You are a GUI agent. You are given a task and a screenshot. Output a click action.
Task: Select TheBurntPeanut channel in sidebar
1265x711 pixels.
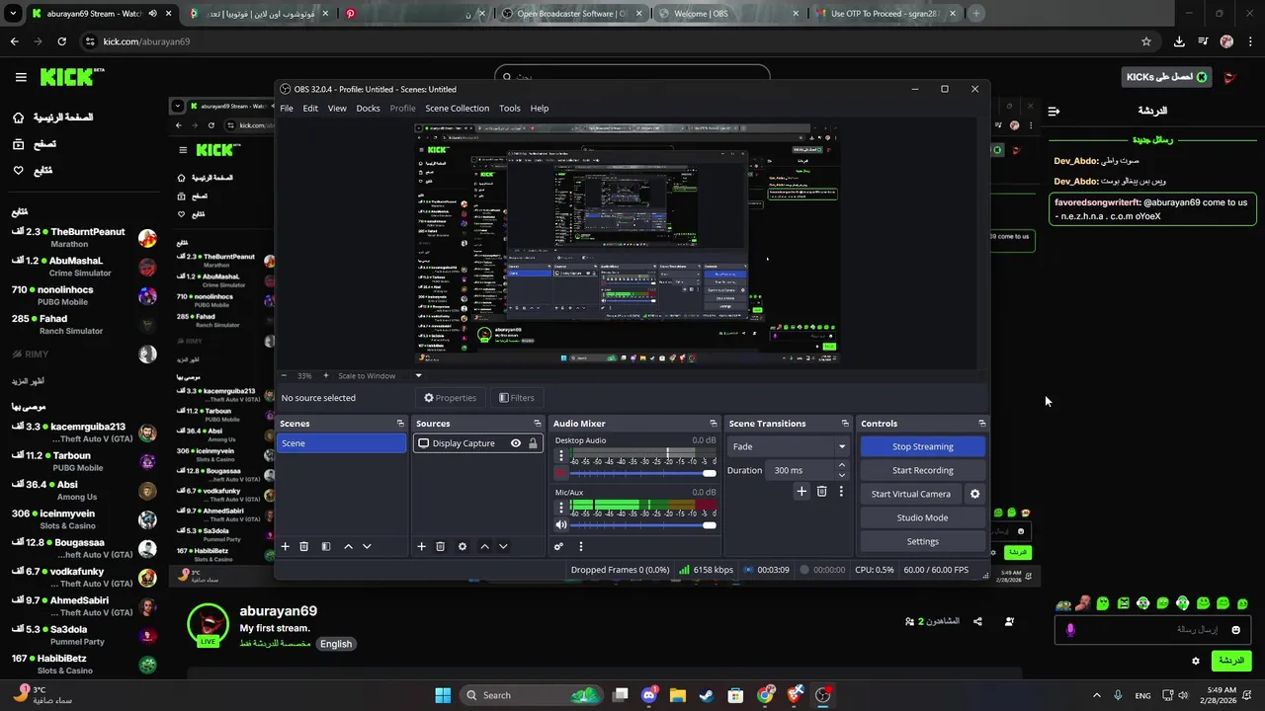84,237
